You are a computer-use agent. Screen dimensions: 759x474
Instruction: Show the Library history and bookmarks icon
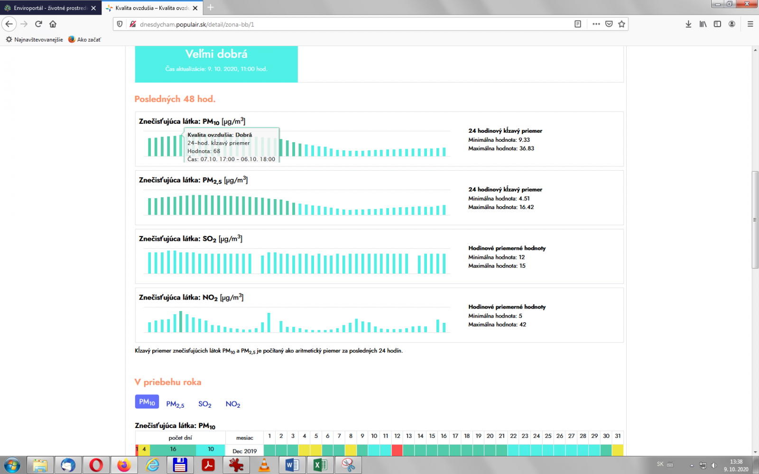pos(703,24)
